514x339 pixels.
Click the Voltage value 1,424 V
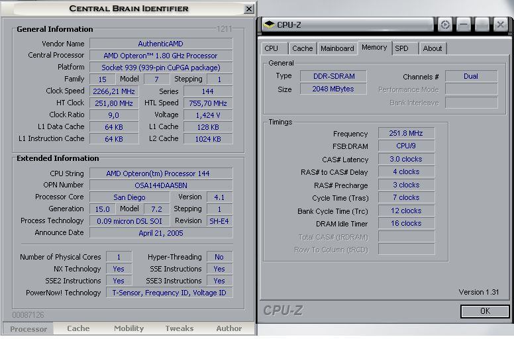click(x=208, y=115)
